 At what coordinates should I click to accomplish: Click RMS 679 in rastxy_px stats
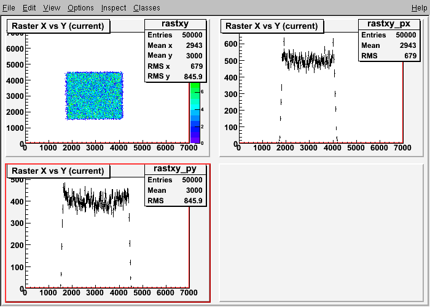click(389, 56)
